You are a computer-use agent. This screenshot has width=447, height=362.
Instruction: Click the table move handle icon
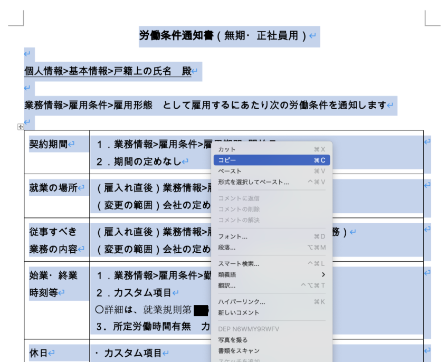[21, 127]
